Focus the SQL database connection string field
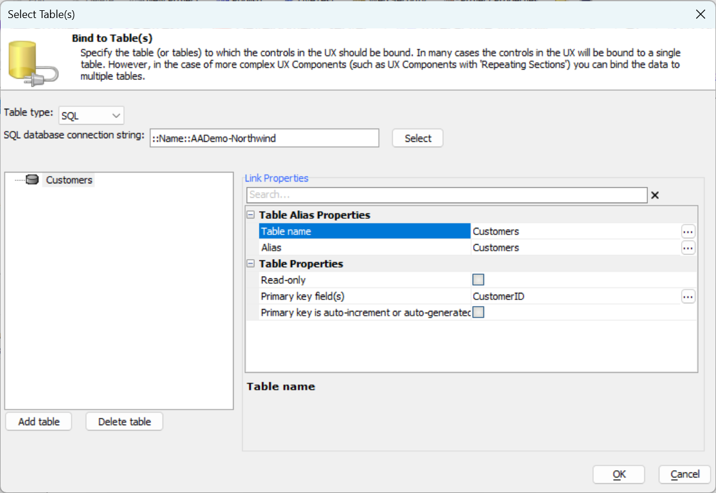The height and width of the screenshot is (493, 716). pyautogui.click(x=264, y=138)
